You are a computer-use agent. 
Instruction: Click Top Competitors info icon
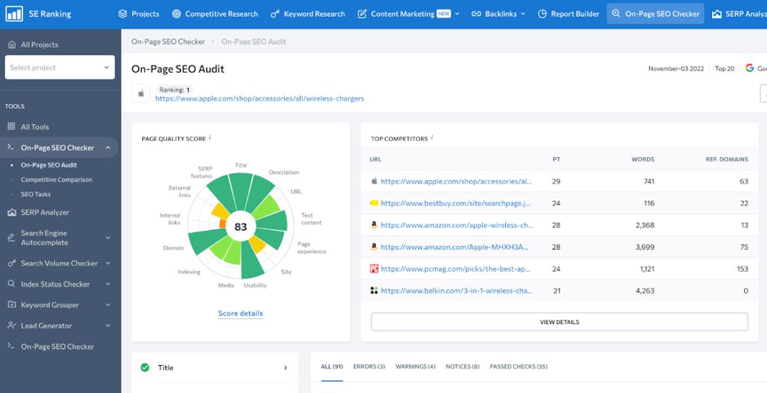433,138
